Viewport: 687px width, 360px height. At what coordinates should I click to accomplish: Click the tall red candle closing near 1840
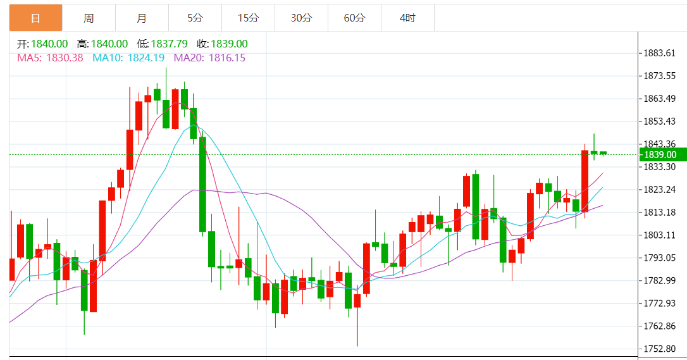click(x=585, y=181)
